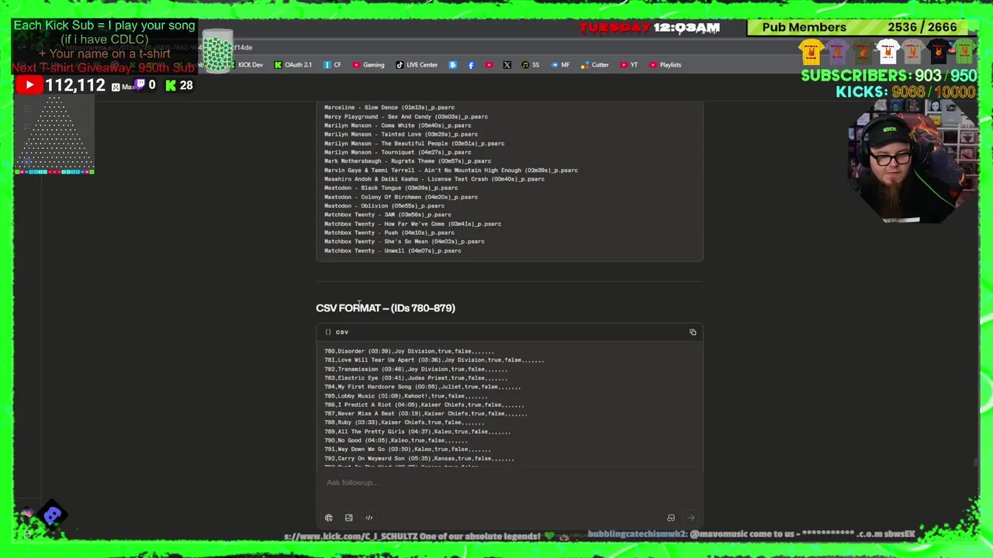Screen dimensions: 993x558
Task: Select Matchbox Twenty - Unwell line
Action: (x=393, y=251)
